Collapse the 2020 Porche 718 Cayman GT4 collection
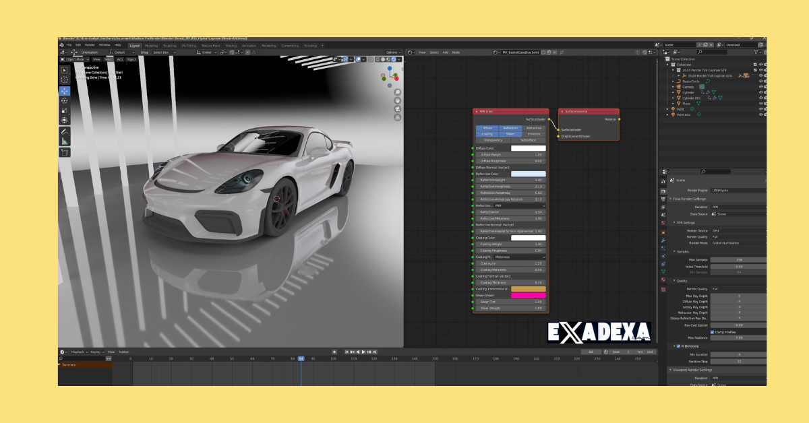 point(673,70)
